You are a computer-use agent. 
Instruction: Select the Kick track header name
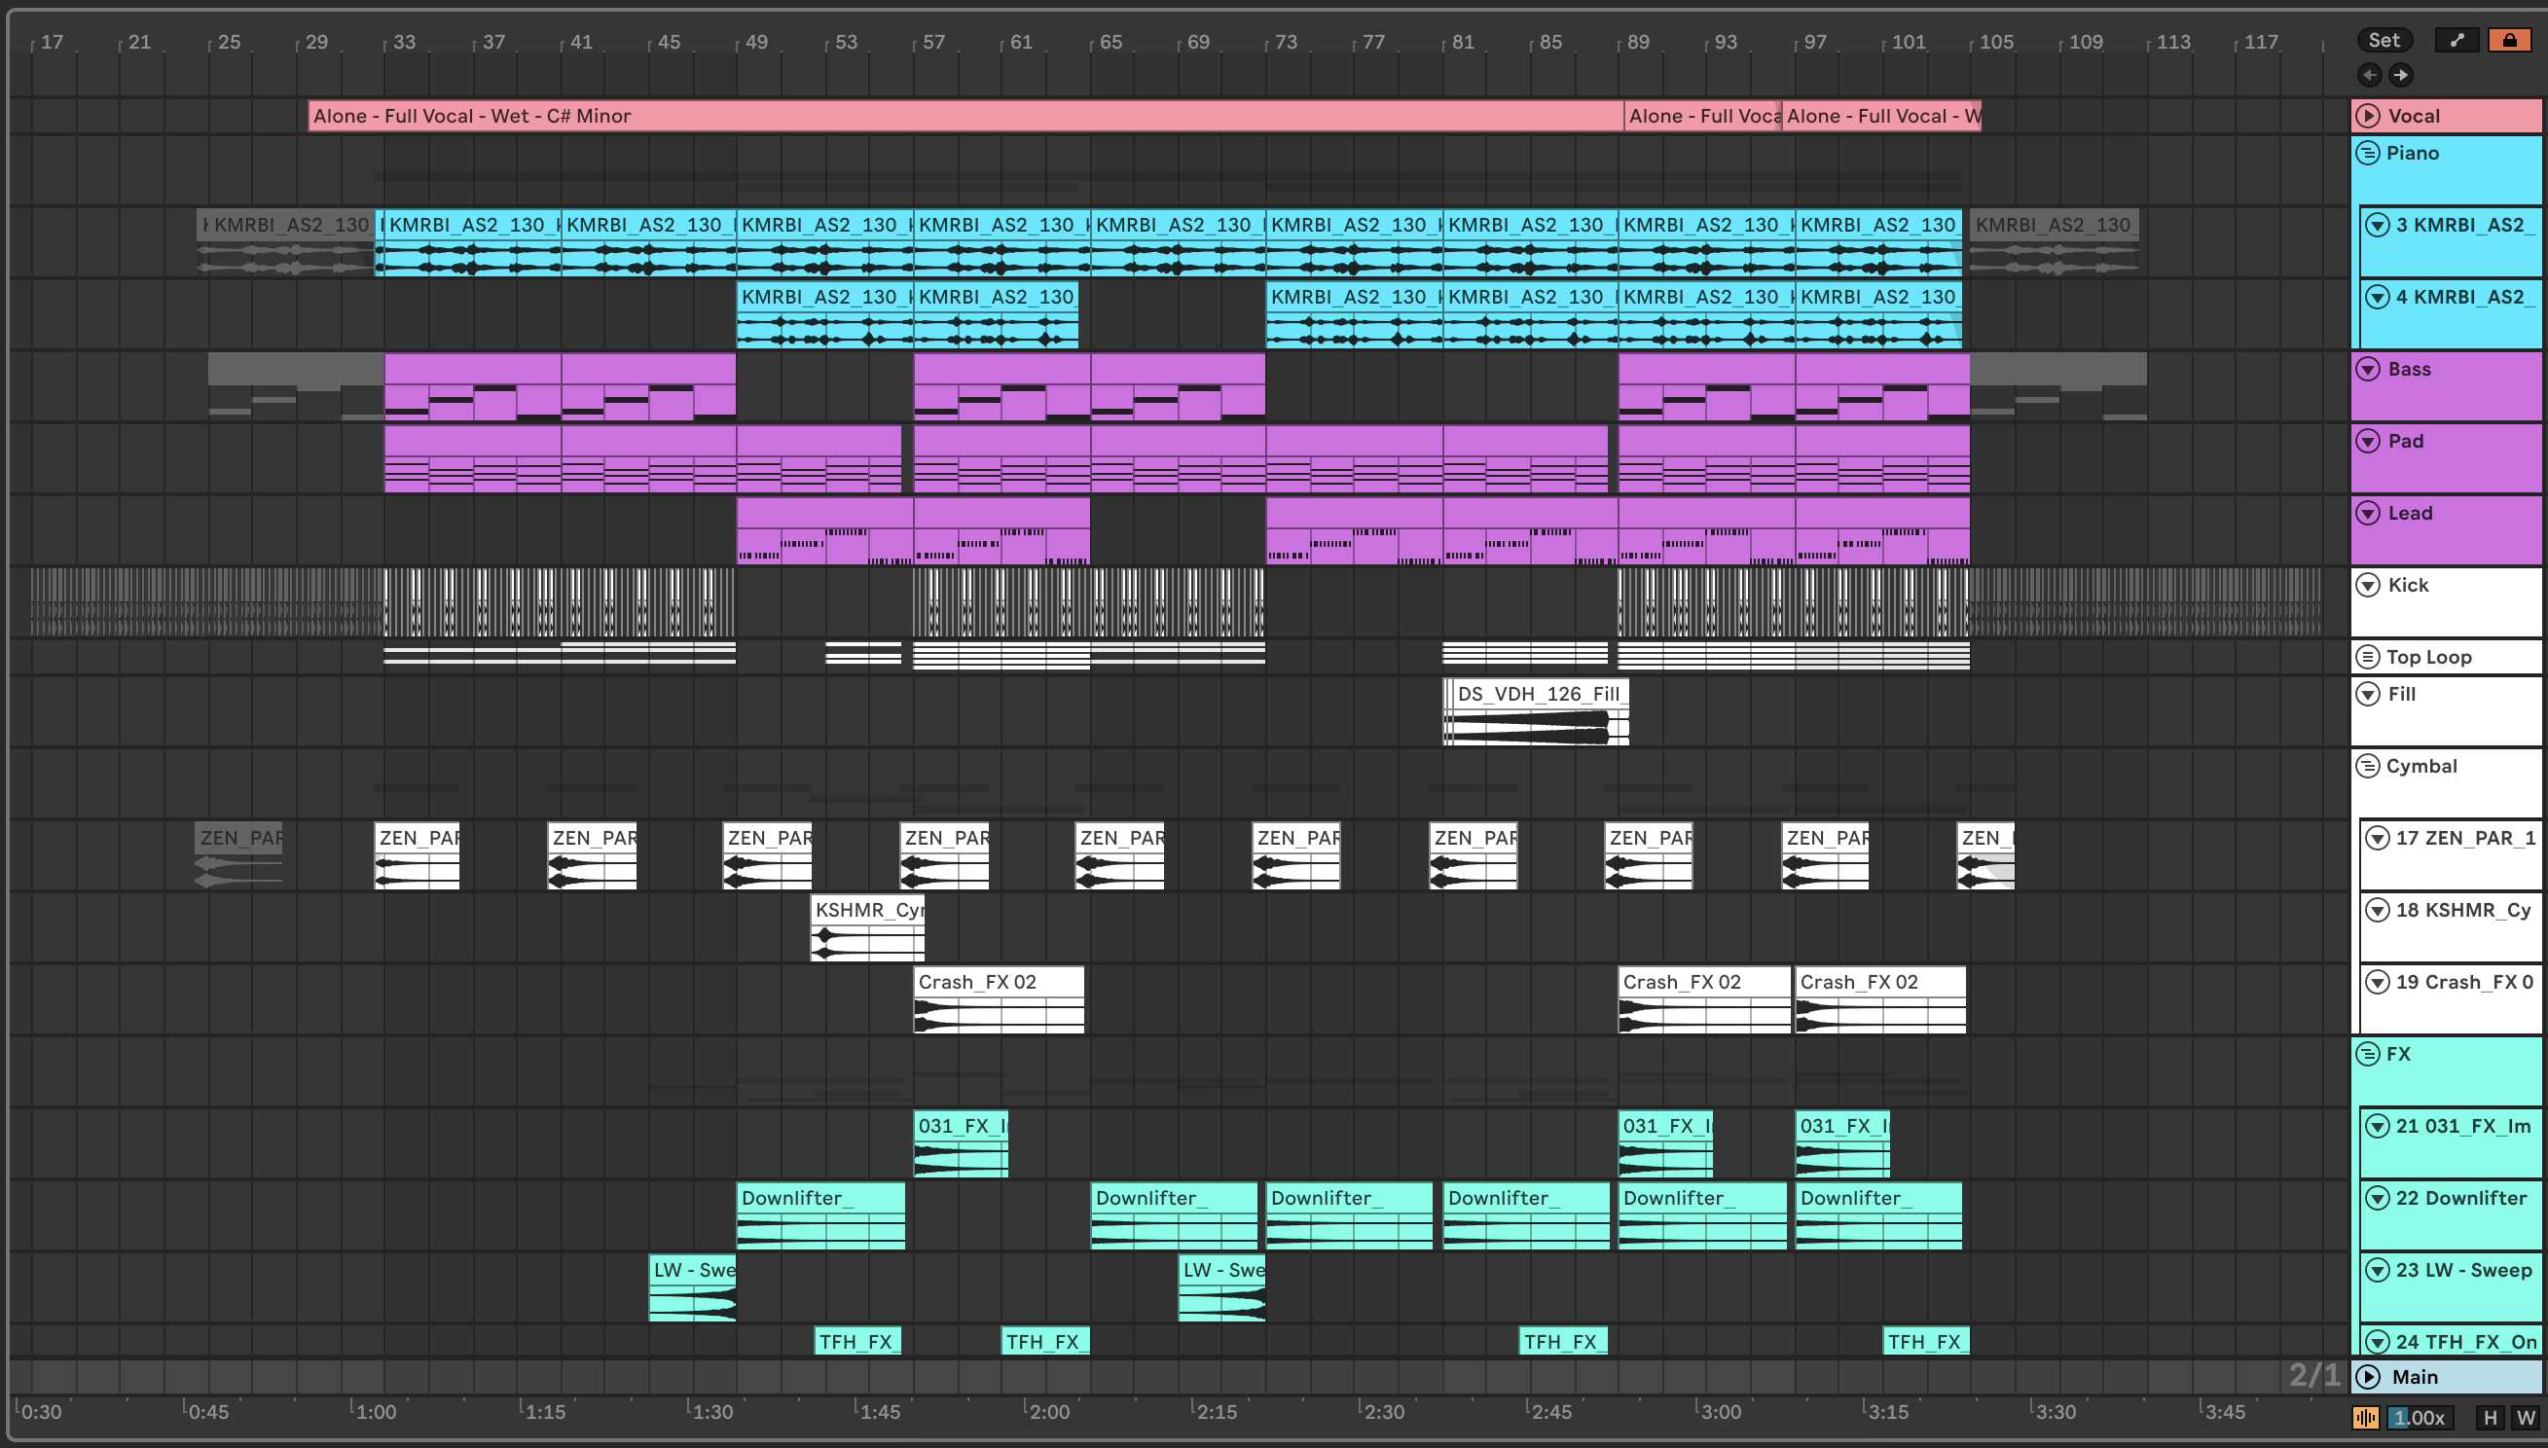click(2408, 585)
